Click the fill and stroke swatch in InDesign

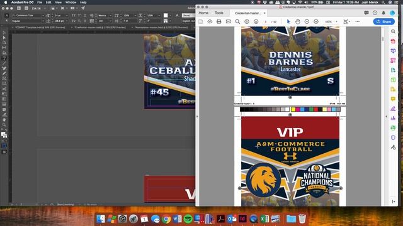(x=4, y=135)
